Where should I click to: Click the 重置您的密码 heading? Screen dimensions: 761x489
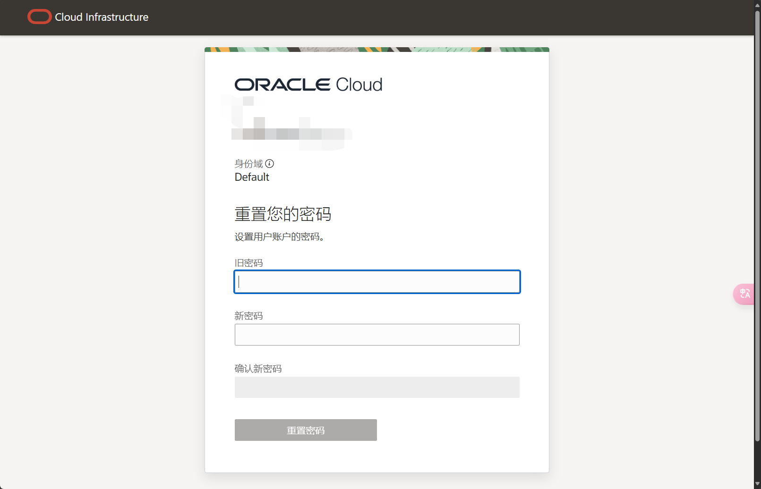(x=283, y=214)
